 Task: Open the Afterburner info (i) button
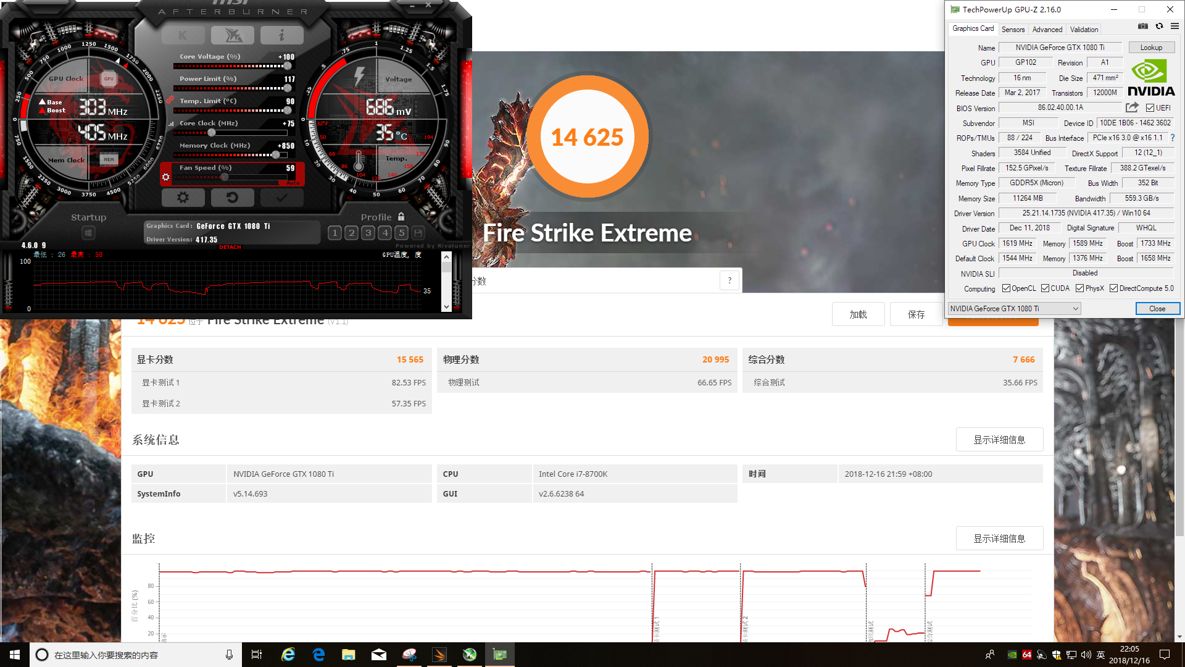point(281,35)
